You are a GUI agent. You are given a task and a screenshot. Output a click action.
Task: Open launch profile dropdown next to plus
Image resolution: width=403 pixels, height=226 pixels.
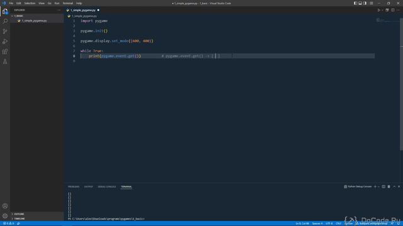coord(378,186)
